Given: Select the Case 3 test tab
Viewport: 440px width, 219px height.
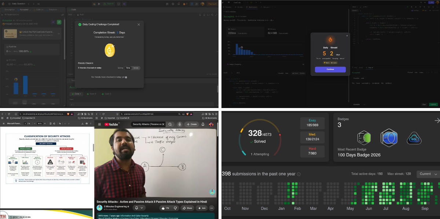Looking at the screenshot, I should [x=106, y=94].
